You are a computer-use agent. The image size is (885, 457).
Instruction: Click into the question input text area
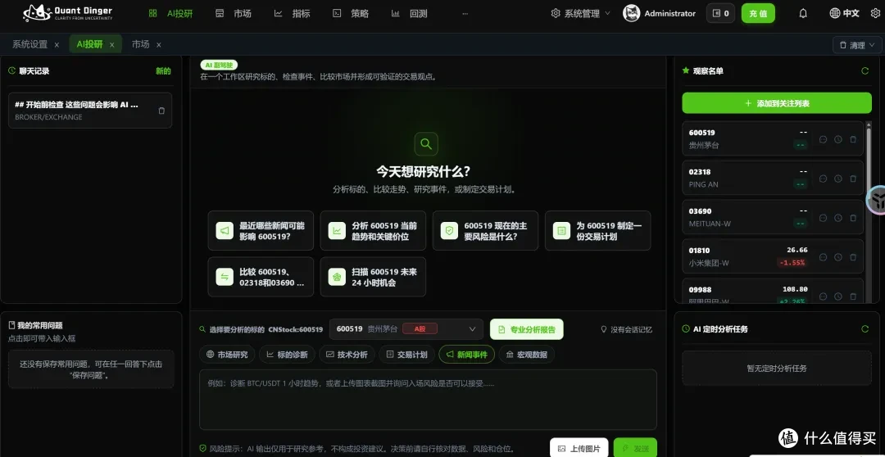428,400
